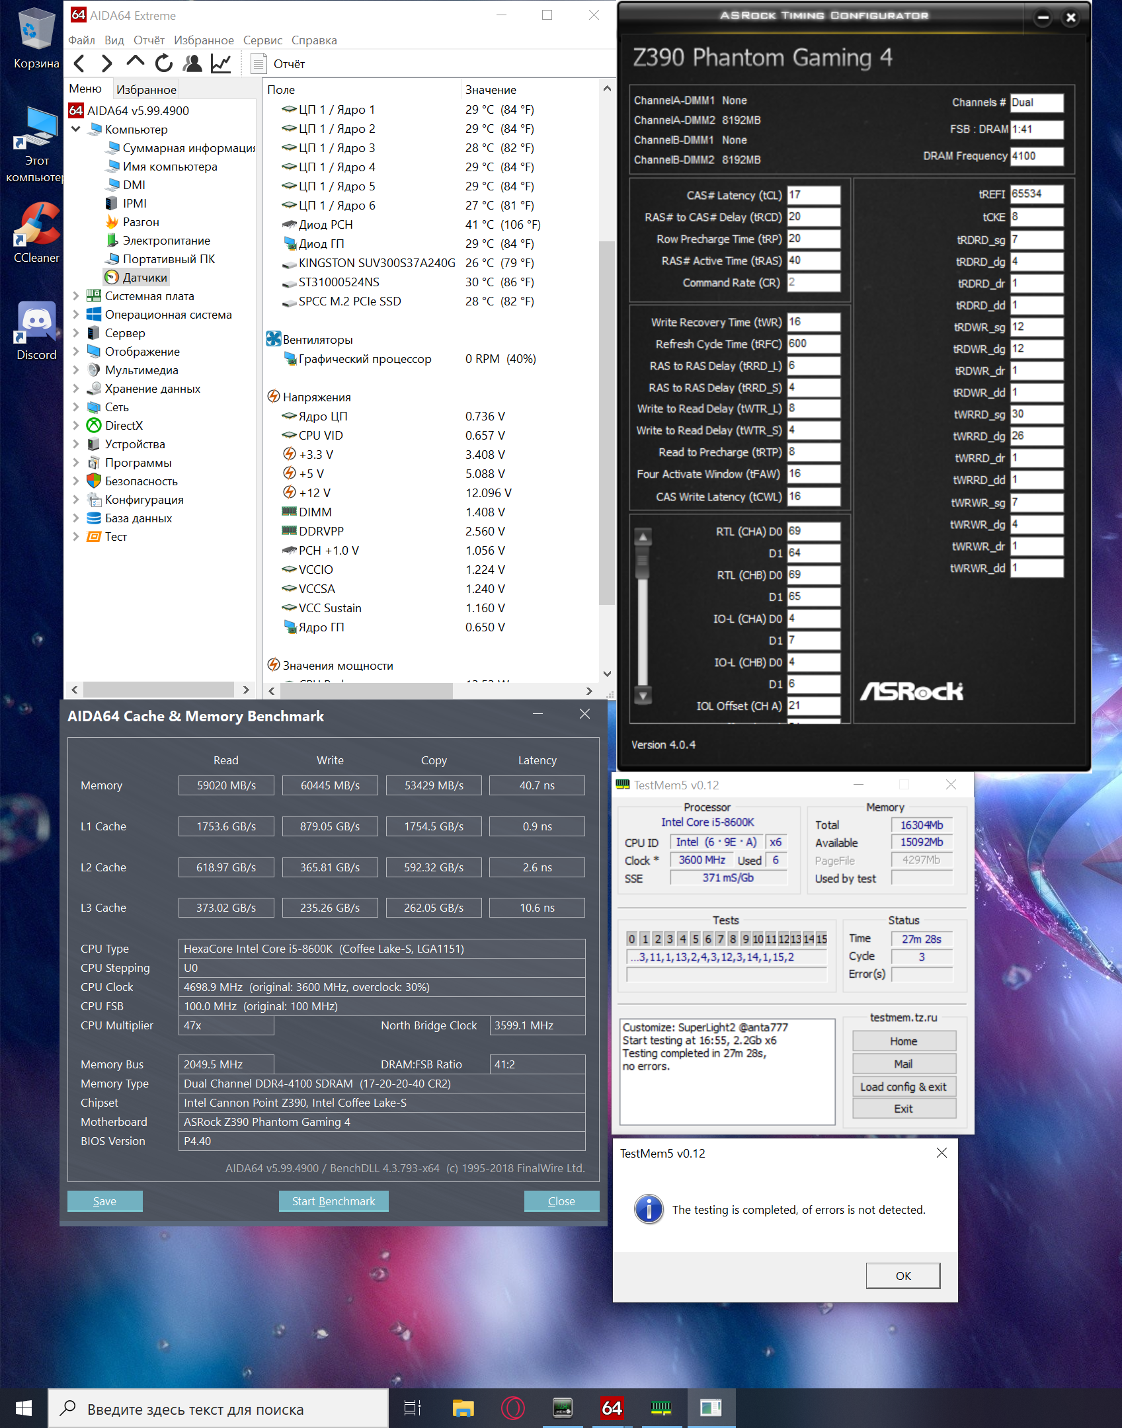Expand the Операционная система node
The image size is (1122, 1428).
pos(76,314)
